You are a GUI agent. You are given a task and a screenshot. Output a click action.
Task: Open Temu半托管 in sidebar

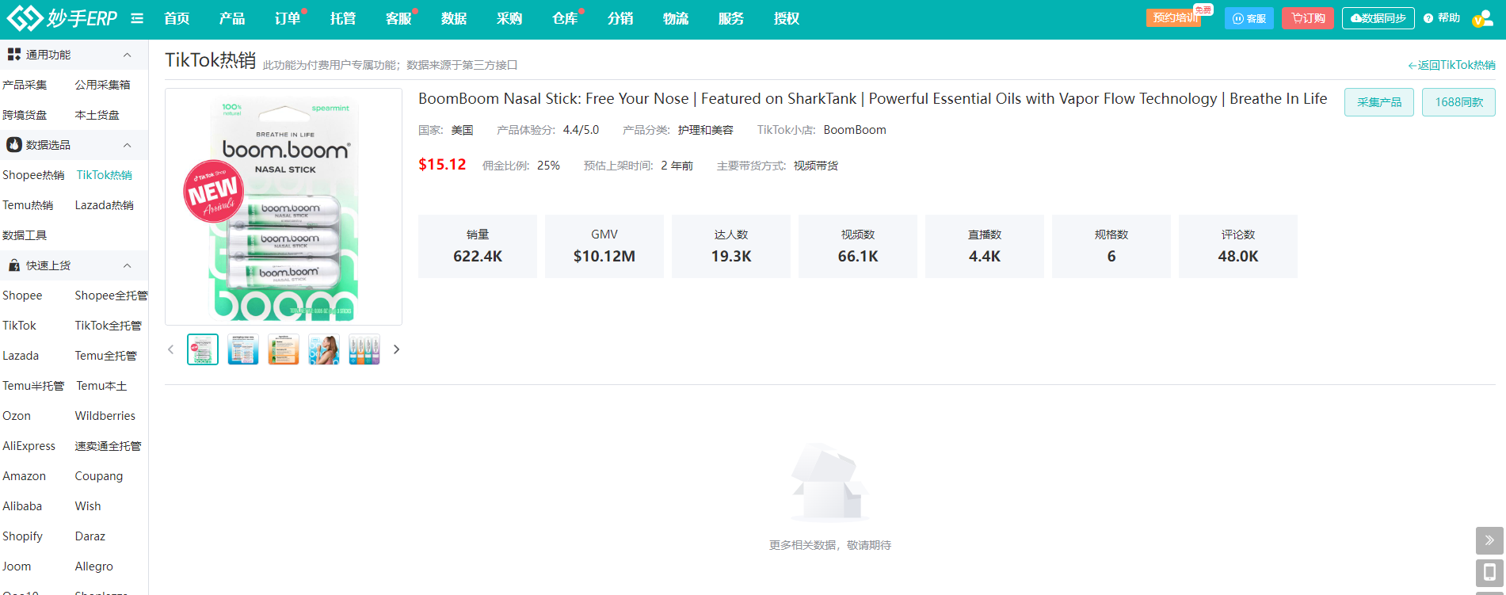click(x=33, y=386)
